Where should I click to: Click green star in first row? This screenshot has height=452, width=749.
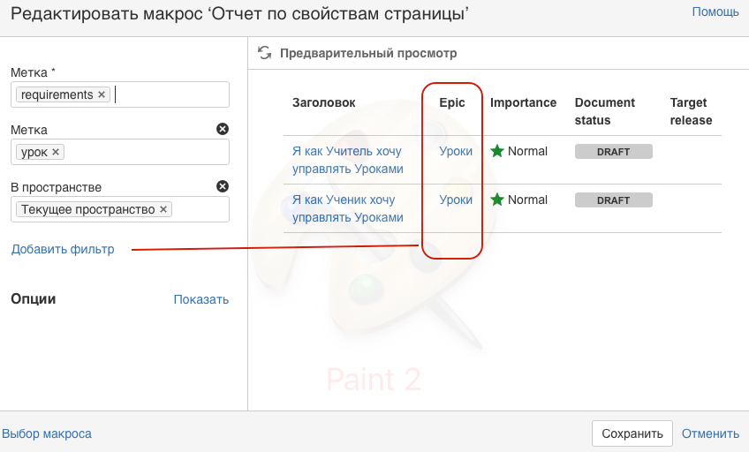[x=497, y=151]
